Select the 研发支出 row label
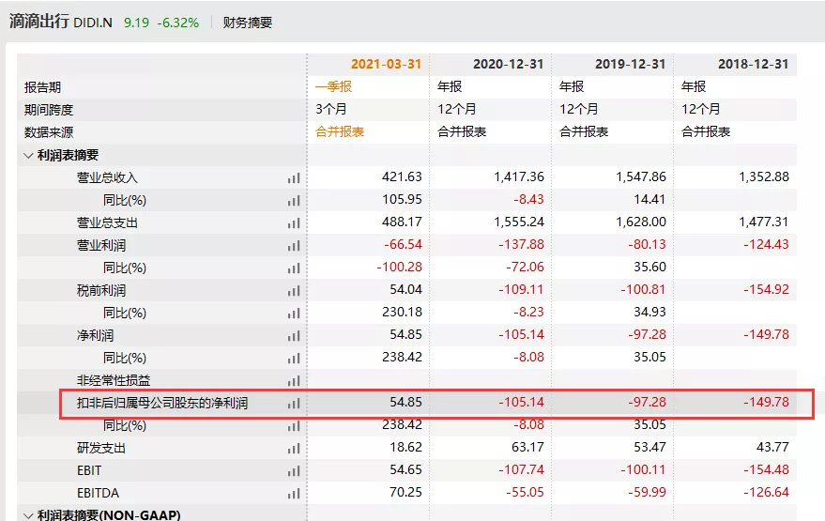The width and height of the screenshot is (825, 521). (101, 449)
